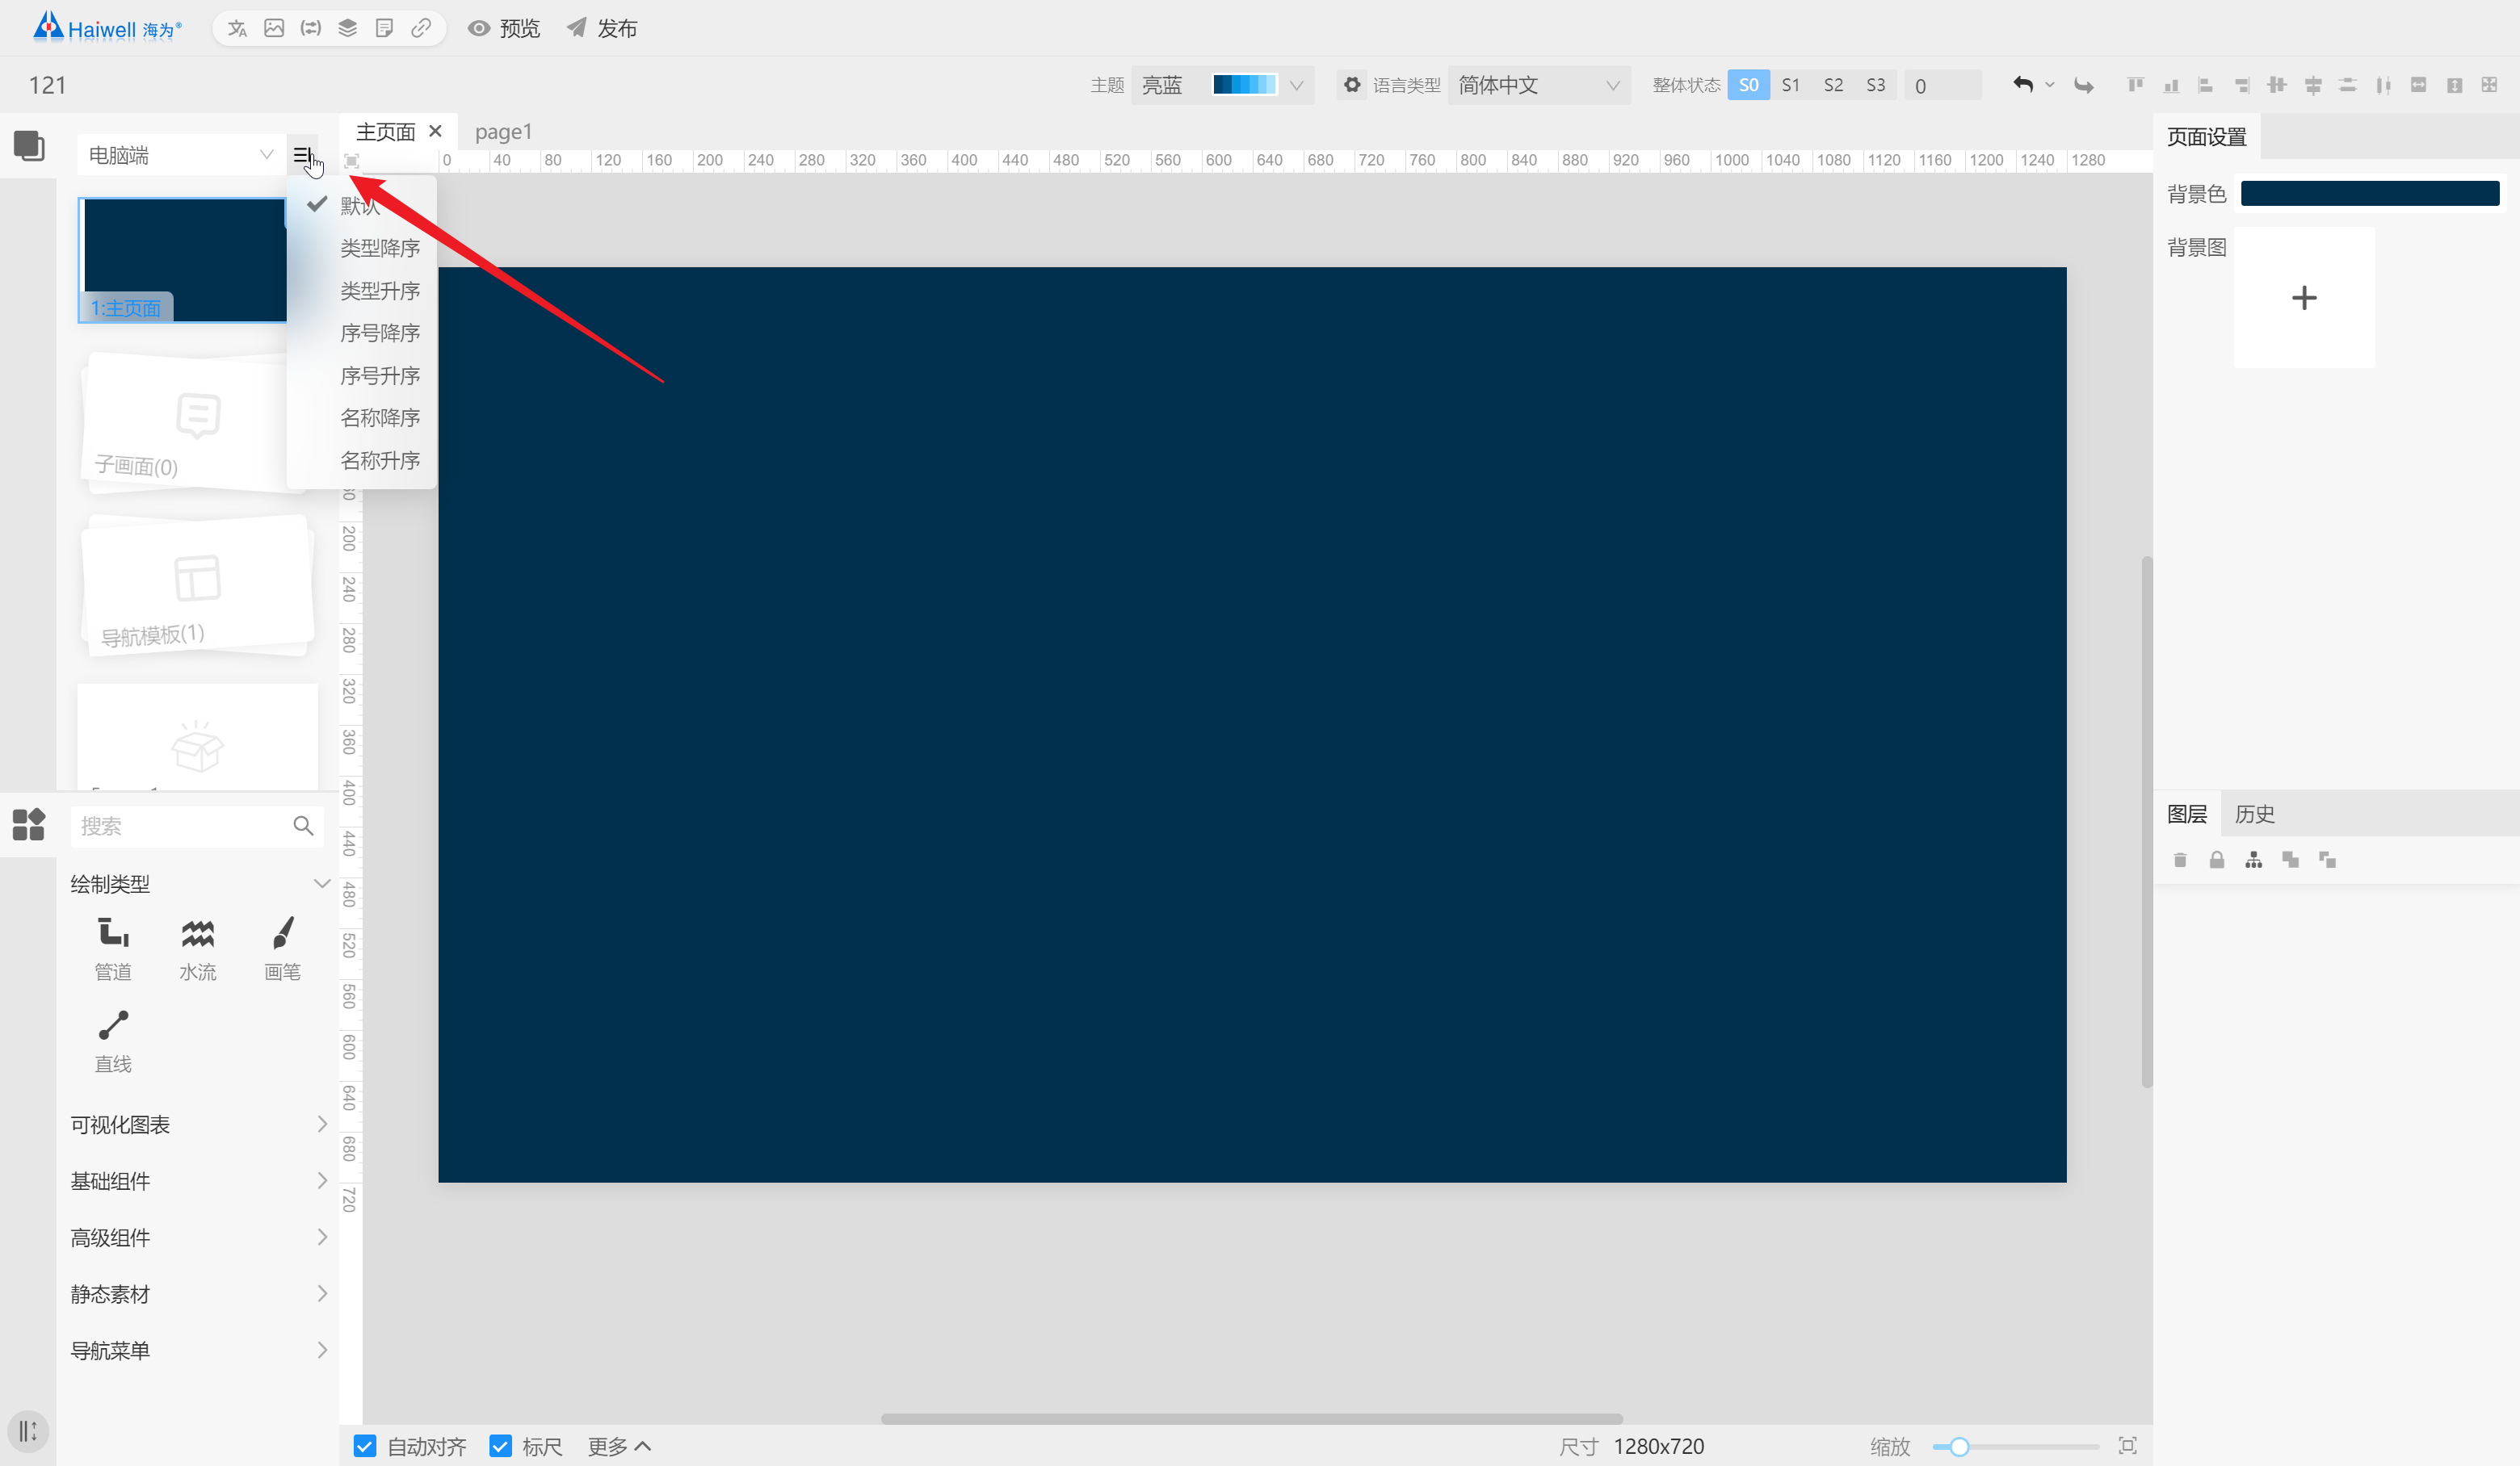The image size is (2520, 1466).
Task: Align horizontal centers icon
Action: tap(2313, 85)
